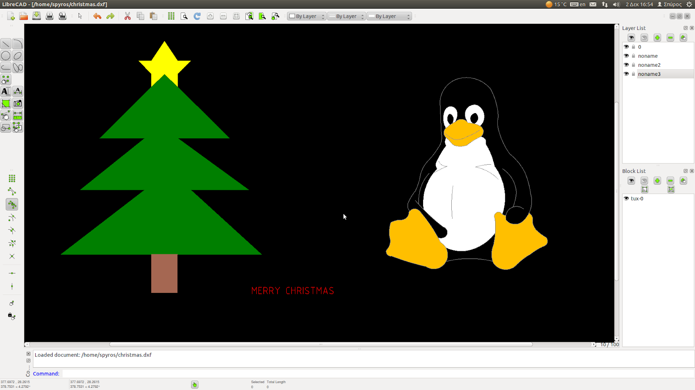Image resolution: width=695 pixels, height=390 pixels.
Task: Select the Insert Image camera tool
Action: click(17, 103)
